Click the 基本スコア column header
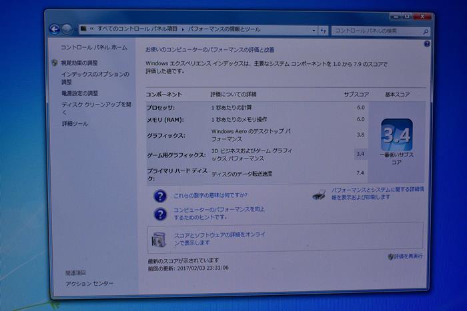This screenshot has height=311, width=467. (397, 95)
